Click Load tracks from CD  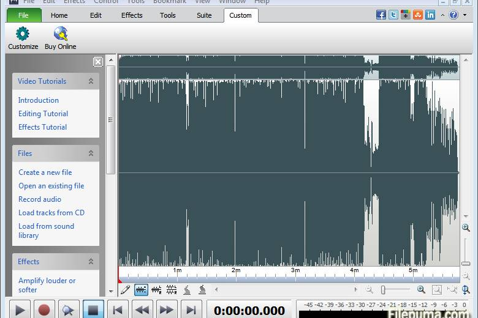(51, 213)
